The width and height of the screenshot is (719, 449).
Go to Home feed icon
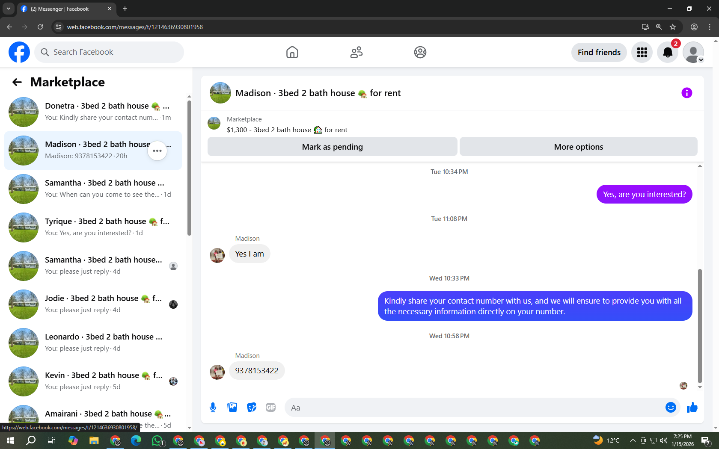coord(292,52)
